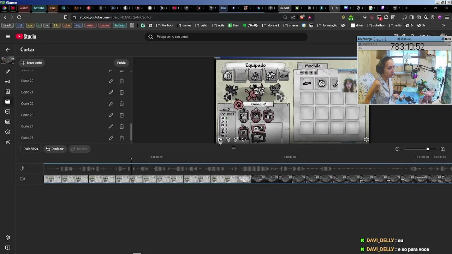Click the timeline playhead marker
Screen dimensions: 452x254
131,159
